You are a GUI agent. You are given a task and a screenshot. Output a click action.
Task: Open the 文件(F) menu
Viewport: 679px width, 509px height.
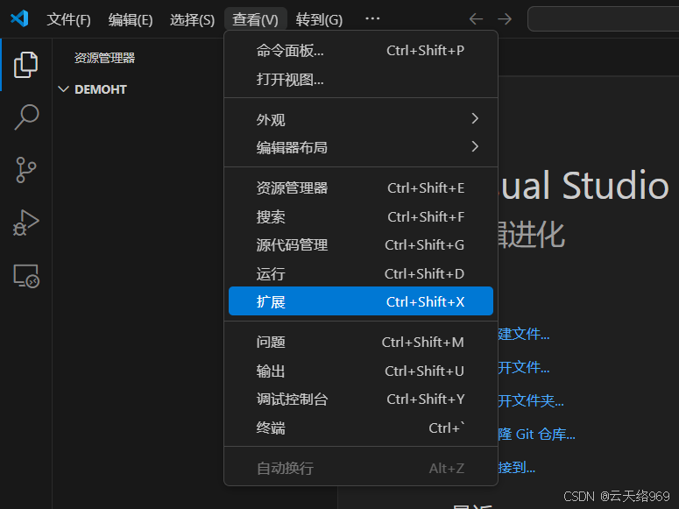click(x=68, y=19)
